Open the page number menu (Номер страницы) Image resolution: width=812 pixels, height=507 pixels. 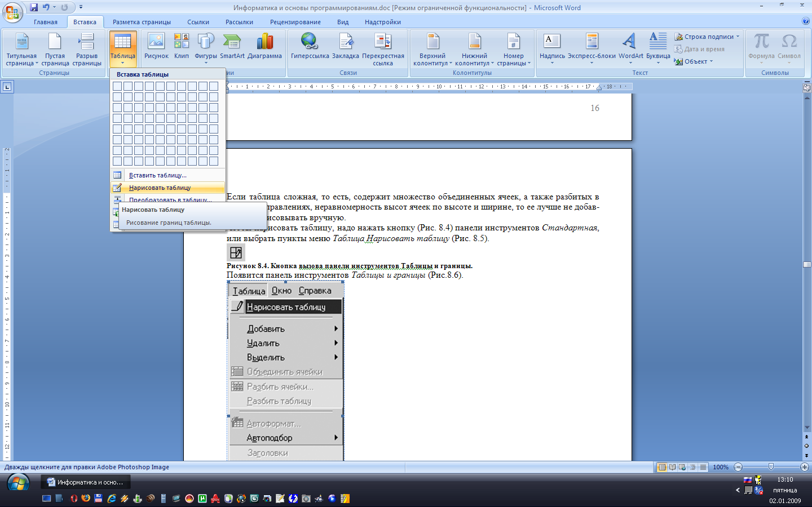(x=514, y=50)
